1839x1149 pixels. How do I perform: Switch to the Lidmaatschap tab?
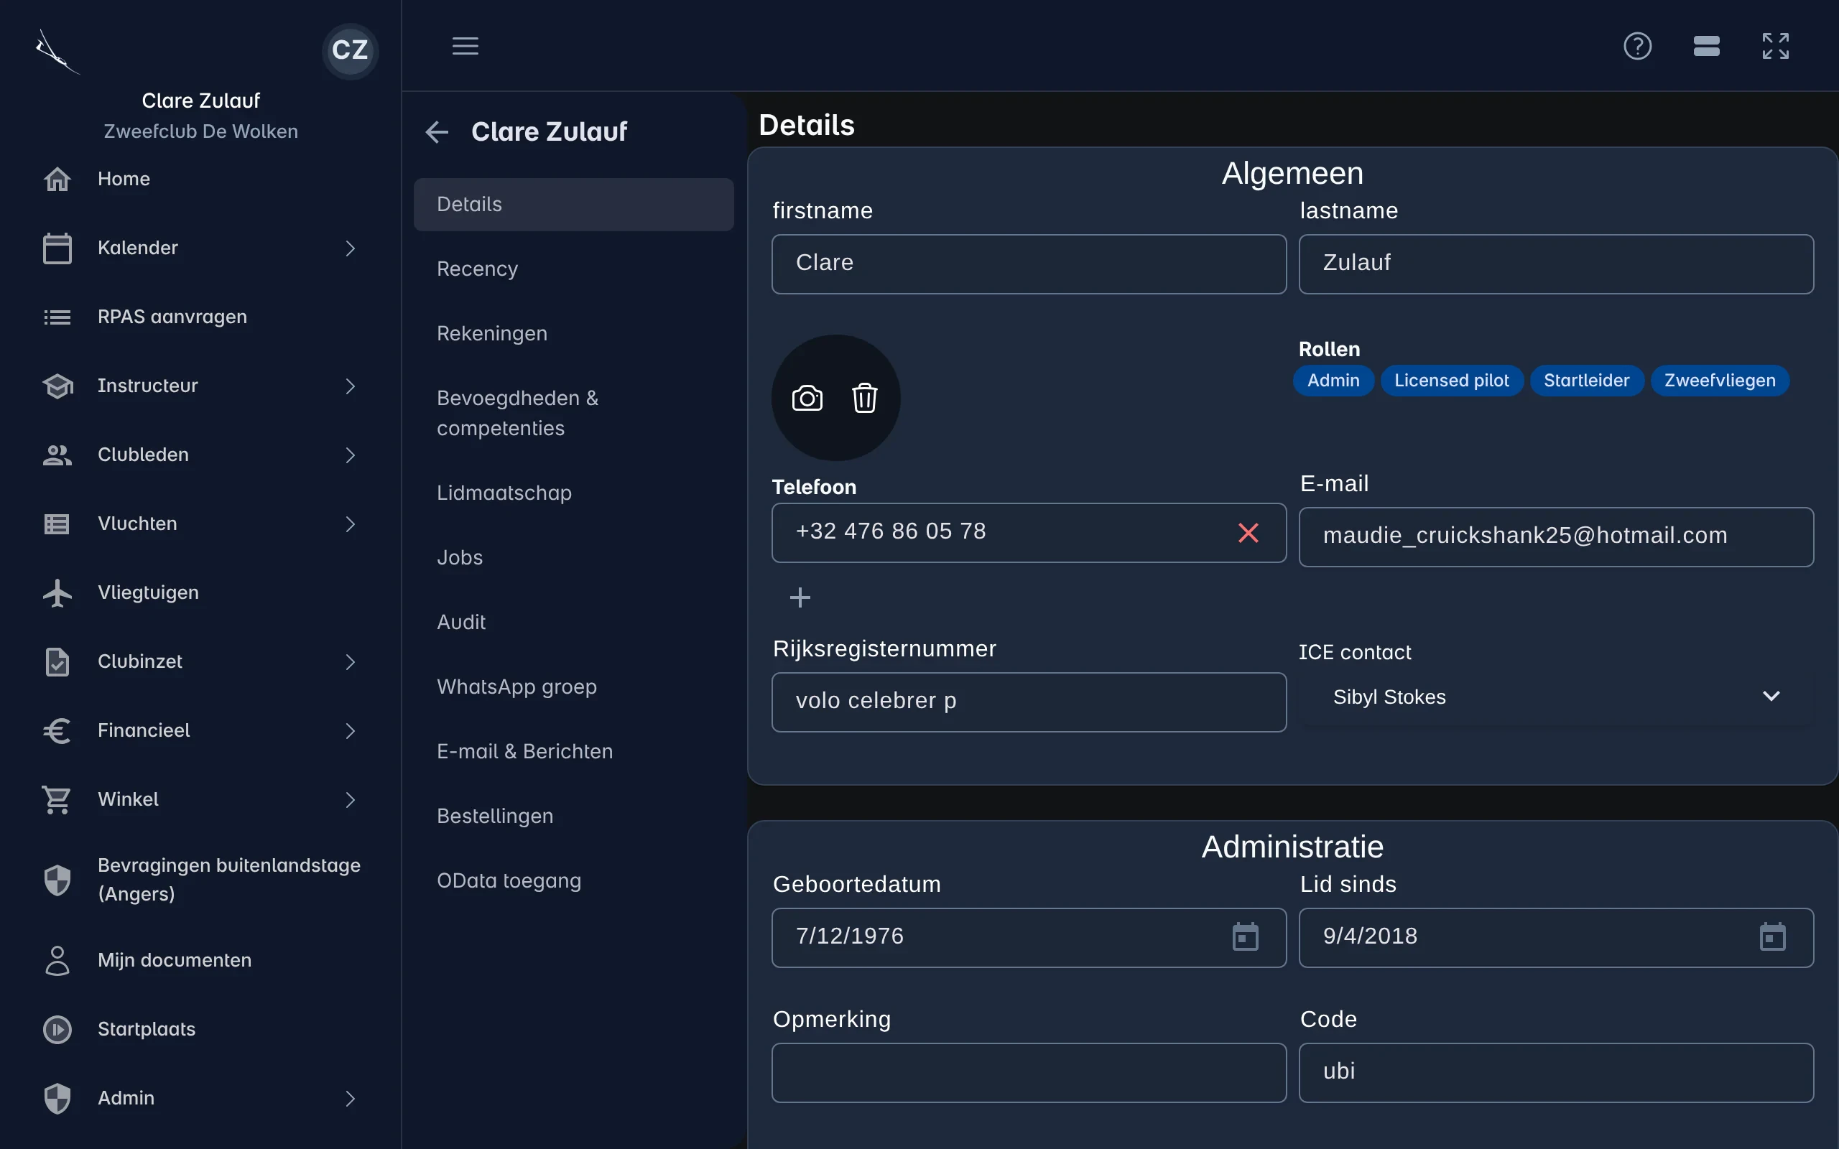[574, 493]
